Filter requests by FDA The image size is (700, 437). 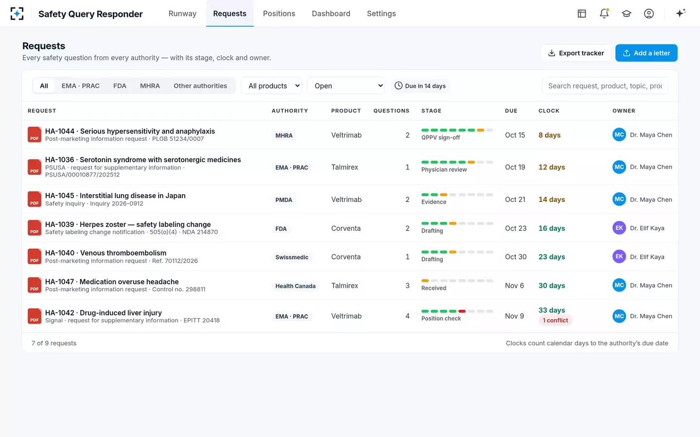tap(120, 86)
